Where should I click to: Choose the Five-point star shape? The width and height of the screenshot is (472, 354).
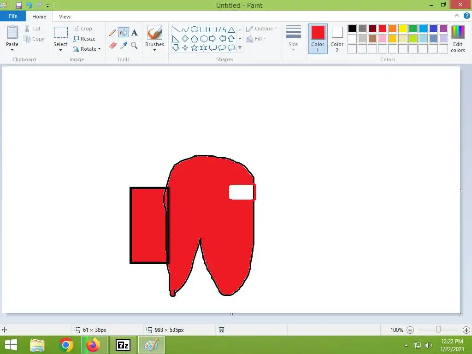[x=195, y=47]
